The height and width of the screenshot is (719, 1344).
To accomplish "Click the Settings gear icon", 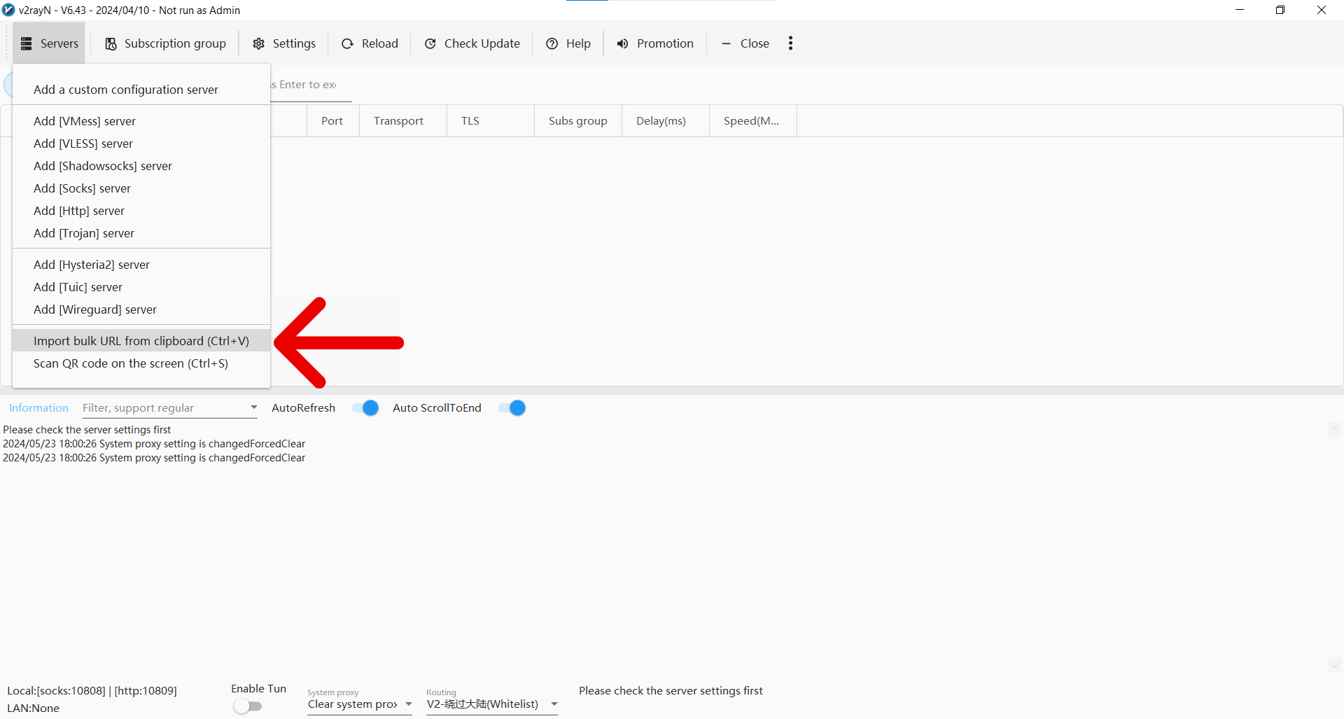I will [x=258, y=43].
